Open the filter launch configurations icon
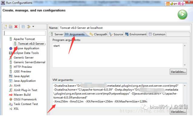 point(29,26)
